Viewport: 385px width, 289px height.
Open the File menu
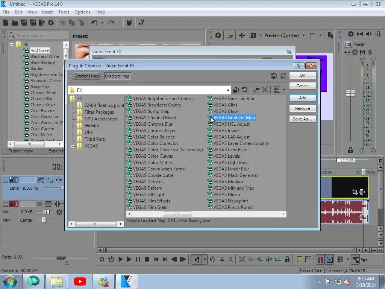(6, 12)
